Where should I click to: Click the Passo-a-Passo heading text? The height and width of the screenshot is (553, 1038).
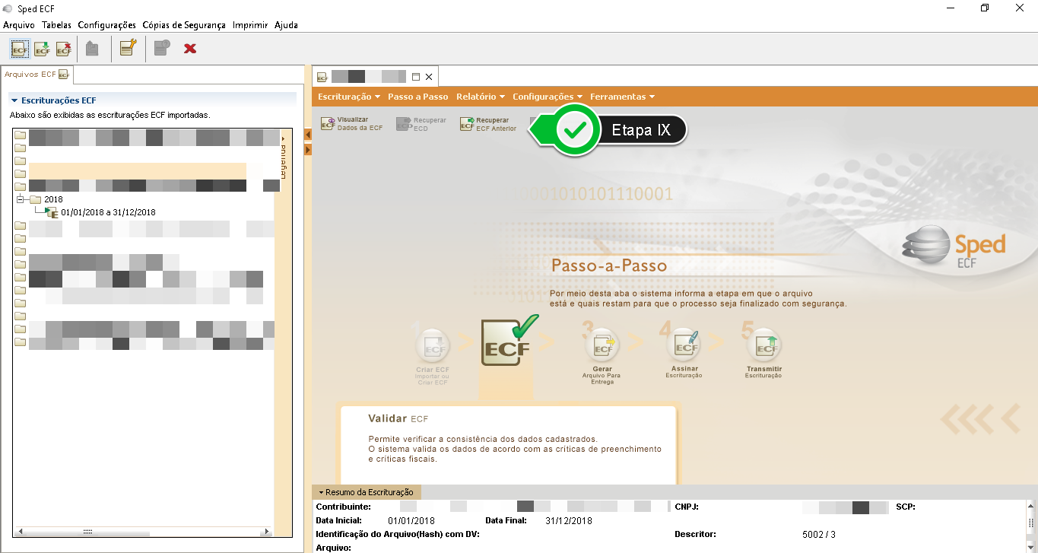click(x=608, y=266)
